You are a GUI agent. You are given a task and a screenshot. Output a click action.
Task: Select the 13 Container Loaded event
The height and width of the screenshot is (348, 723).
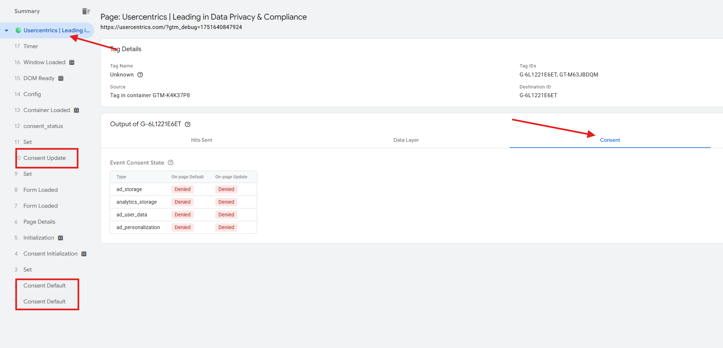[x=47, y=110]
